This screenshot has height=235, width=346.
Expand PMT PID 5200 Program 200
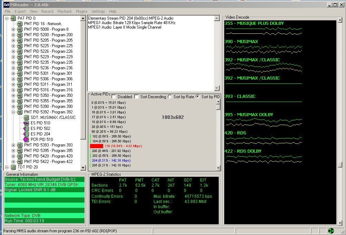pyautogui.click(x=13, y=35)
